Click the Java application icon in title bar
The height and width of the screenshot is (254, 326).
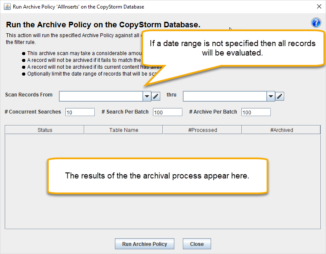pos(7,6)
